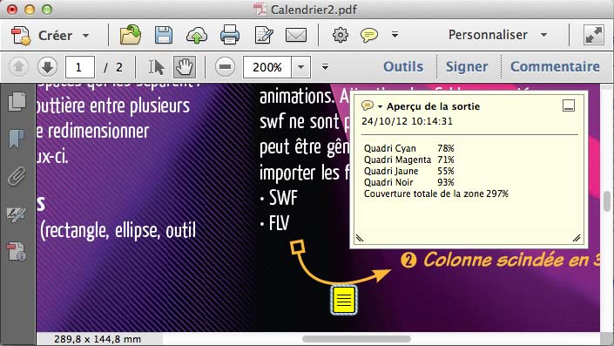Click the Quadri Magenta 71% line

pyautogui.click(x=408, y=159)
